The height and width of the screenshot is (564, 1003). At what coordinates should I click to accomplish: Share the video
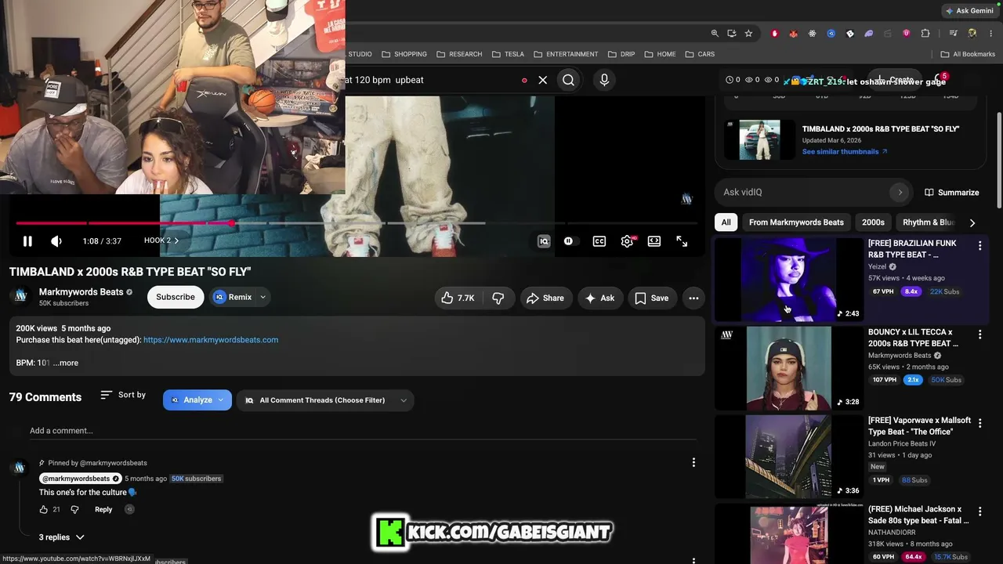point(545,298)
